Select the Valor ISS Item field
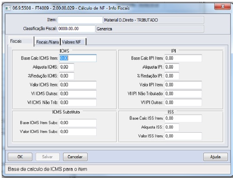233x178 pixels. point(183,136)
